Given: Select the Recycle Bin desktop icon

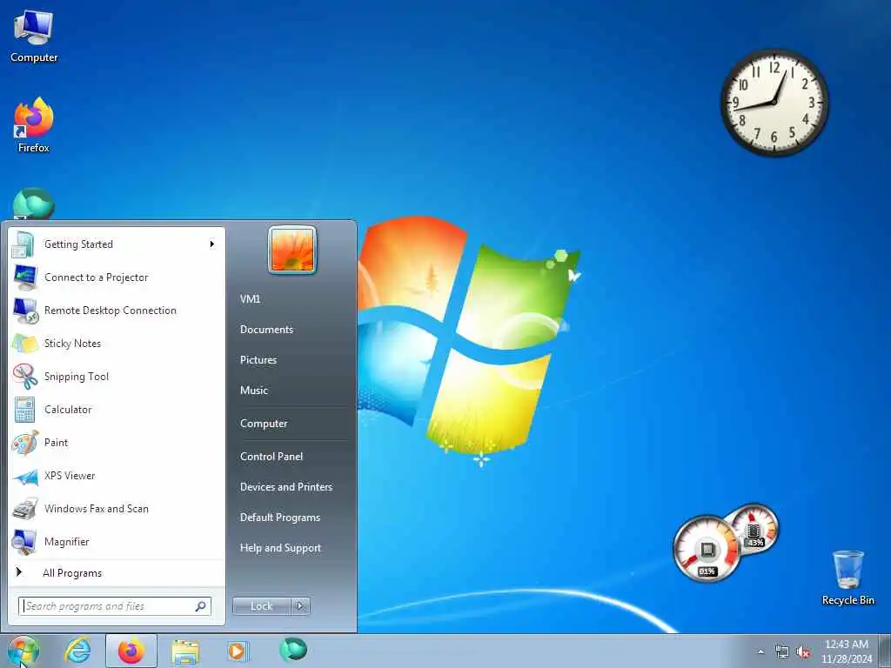Looking at the screenshot, I should coord(847,578).
